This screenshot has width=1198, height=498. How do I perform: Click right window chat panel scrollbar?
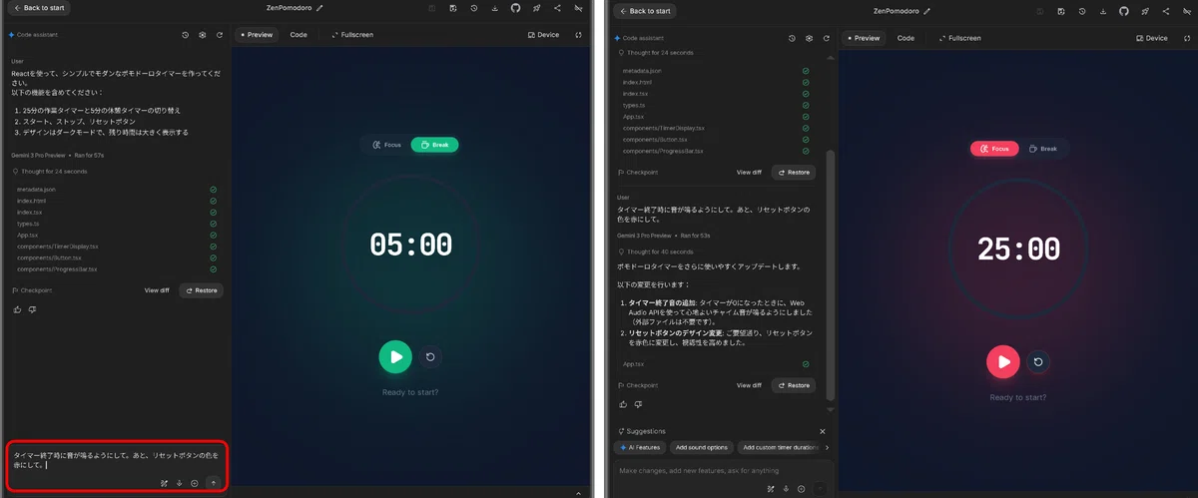click(831, 274)
